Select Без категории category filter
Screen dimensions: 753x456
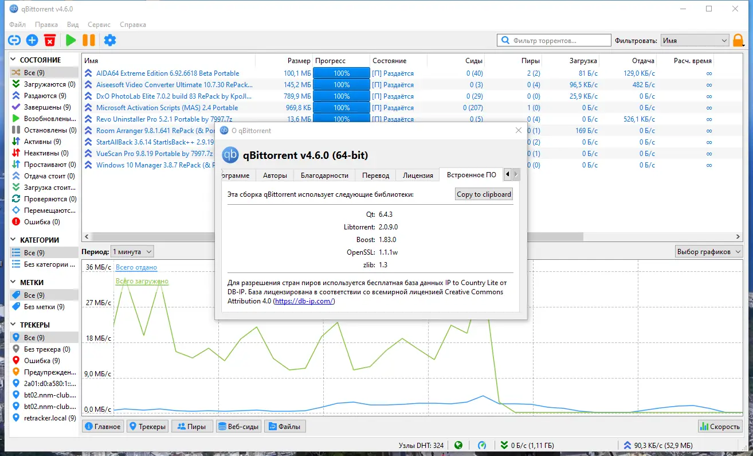tap(44, 264)
